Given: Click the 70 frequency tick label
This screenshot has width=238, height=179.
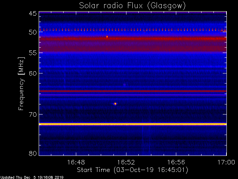Looking at the screenshot, I should click(x=33, y=114).
